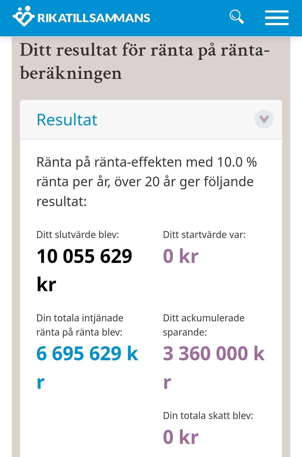Click the "Din totala skatt blev:" label

click(x=208, y=416)
